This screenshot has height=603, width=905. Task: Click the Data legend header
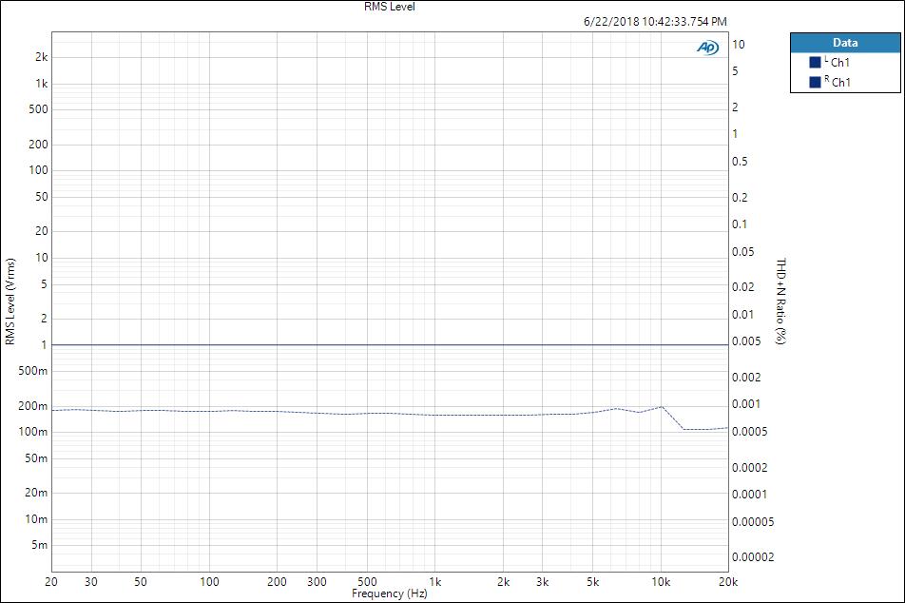pyautogui.click(x=845, y=43)
